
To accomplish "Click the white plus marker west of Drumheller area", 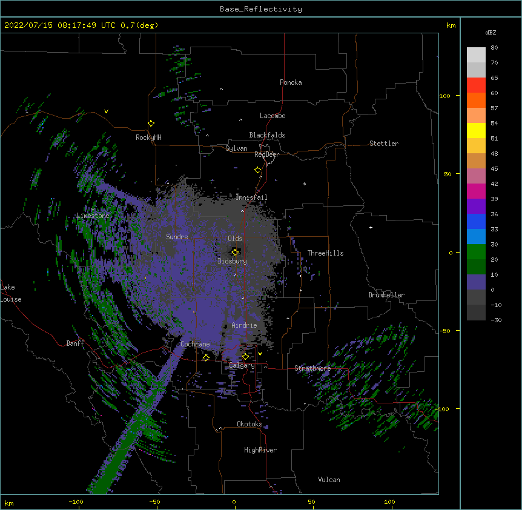I will coord(371,227).
